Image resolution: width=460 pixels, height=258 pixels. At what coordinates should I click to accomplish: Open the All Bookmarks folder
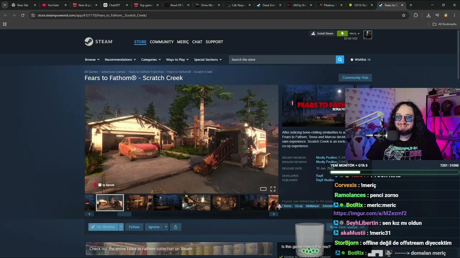[445, 24]
